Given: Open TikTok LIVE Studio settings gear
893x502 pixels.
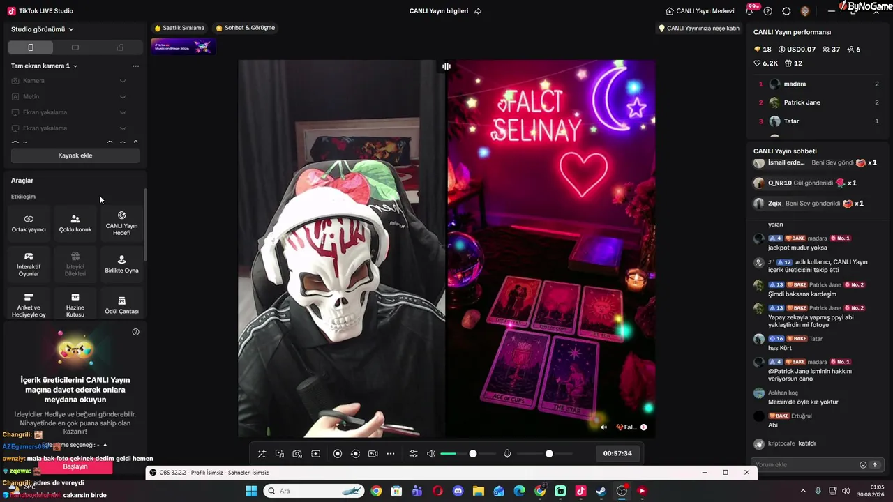Looking at the screenshot, I should (x=786, y=11).
